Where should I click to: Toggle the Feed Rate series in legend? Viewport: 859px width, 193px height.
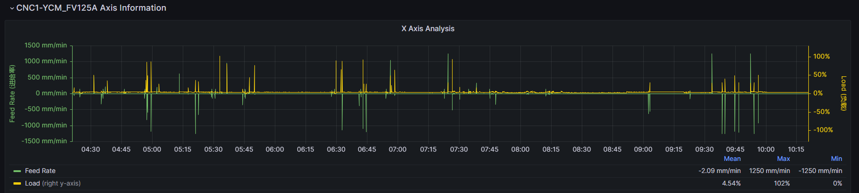click(x=40, y=171)
